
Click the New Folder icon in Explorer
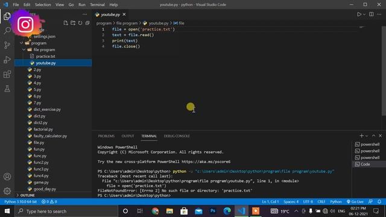pos(73,23)
